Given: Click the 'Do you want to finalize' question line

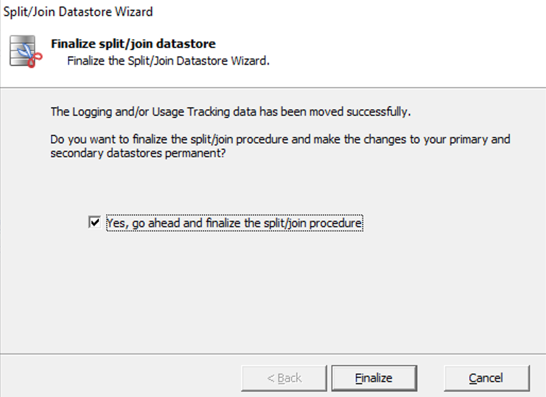Looking at the screenshot, I should 280,139.
